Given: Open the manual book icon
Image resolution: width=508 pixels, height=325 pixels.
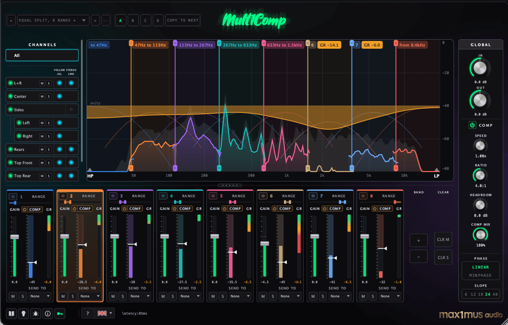Looking at the screenshot, I should (x=11, y=313).
